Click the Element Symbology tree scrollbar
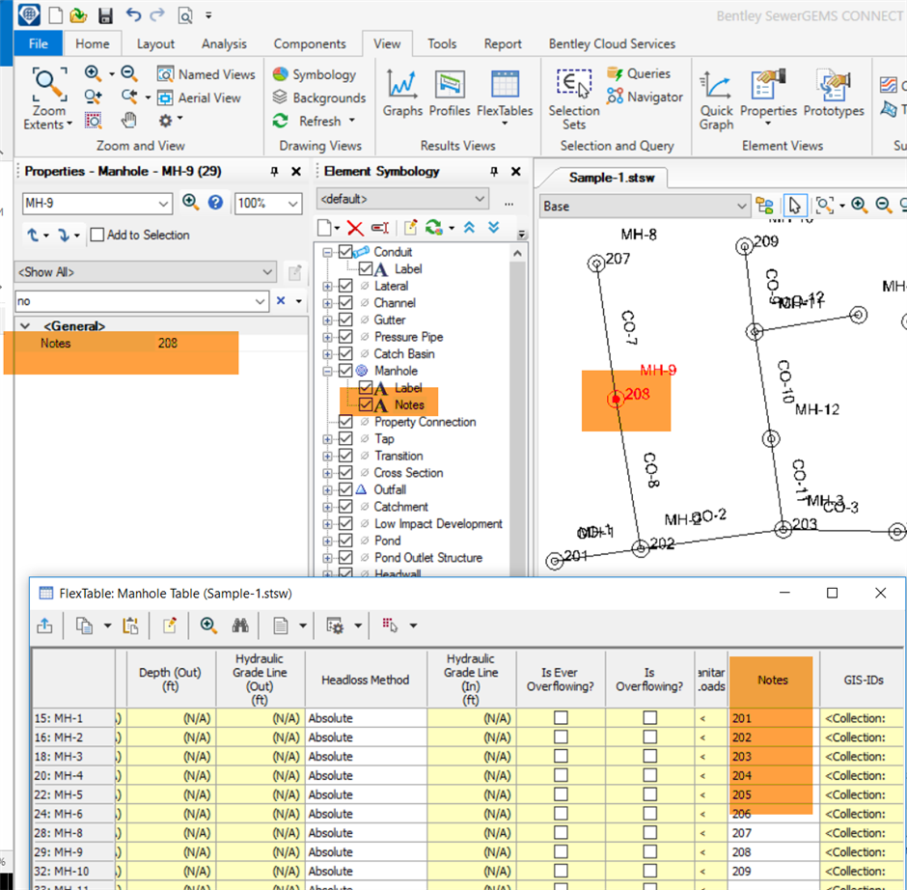907x890 pixels. pyautogui.click(x=518, y=417)
